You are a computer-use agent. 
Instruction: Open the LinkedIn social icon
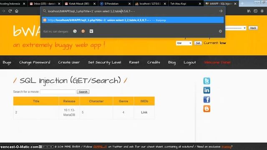207,90
